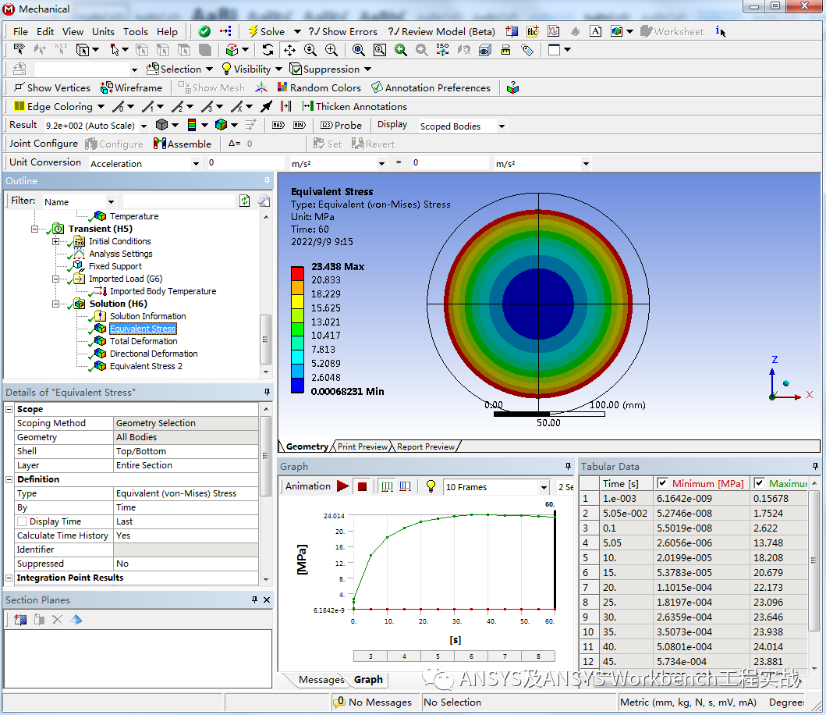Click frame 5 in the animation timeline bar
The width and height of the screenshot is (826, 715).
pos(438,656)
